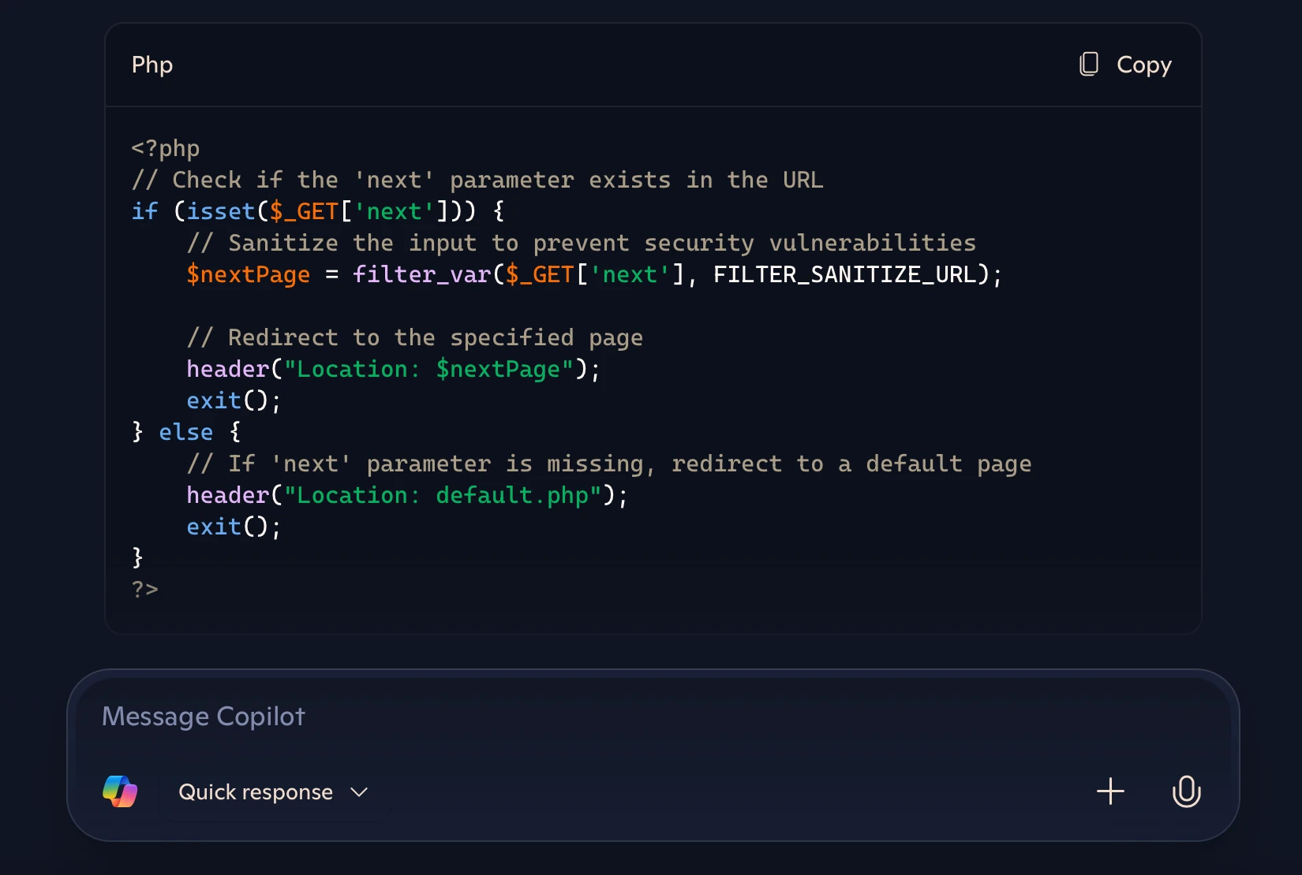1302x875 pixels.
Task: Click the 'if (isset($_GET['next']))' line
Action: pyautogui.click(x=318, y=211)
